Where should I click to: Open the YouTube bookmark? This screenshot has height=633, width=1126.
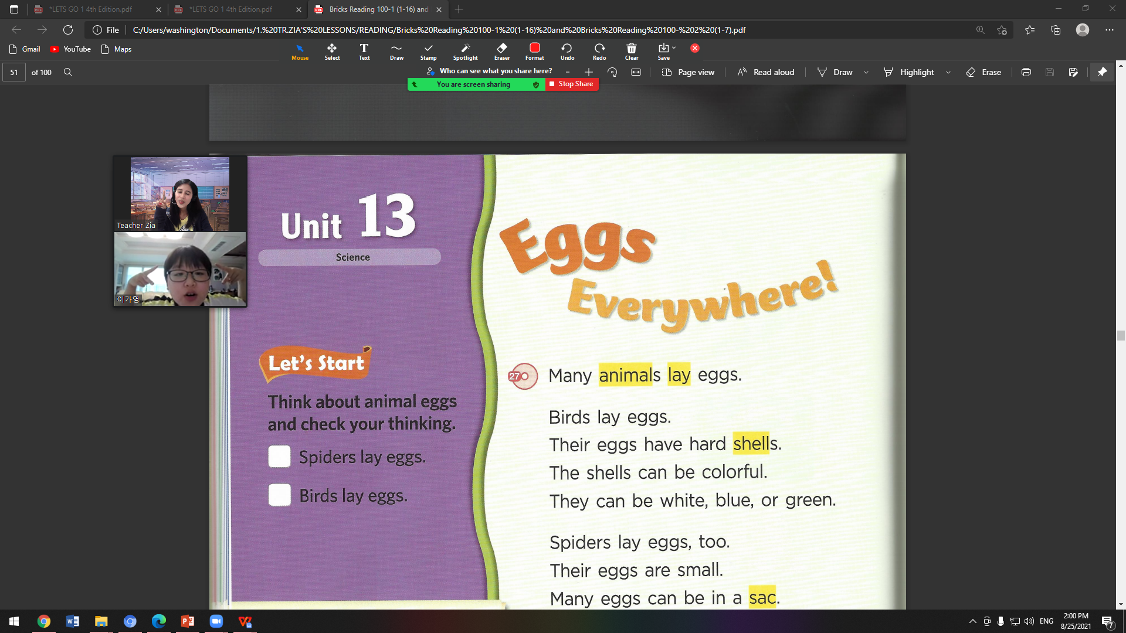click(70, 49)
